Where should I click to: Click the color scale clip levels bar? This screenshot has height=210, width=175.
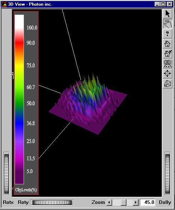point(19,99)
